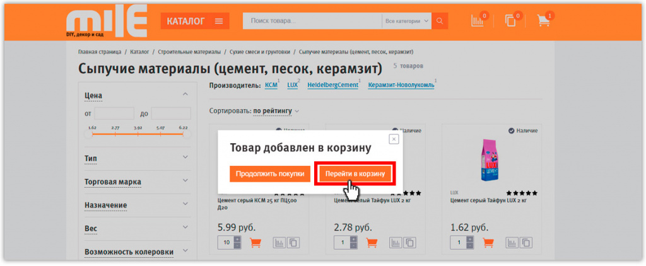Expand the Возможность колеровки filter section
Image resolution: width=646 pixels, height=266 pixels.
click(x=185, y=250)
